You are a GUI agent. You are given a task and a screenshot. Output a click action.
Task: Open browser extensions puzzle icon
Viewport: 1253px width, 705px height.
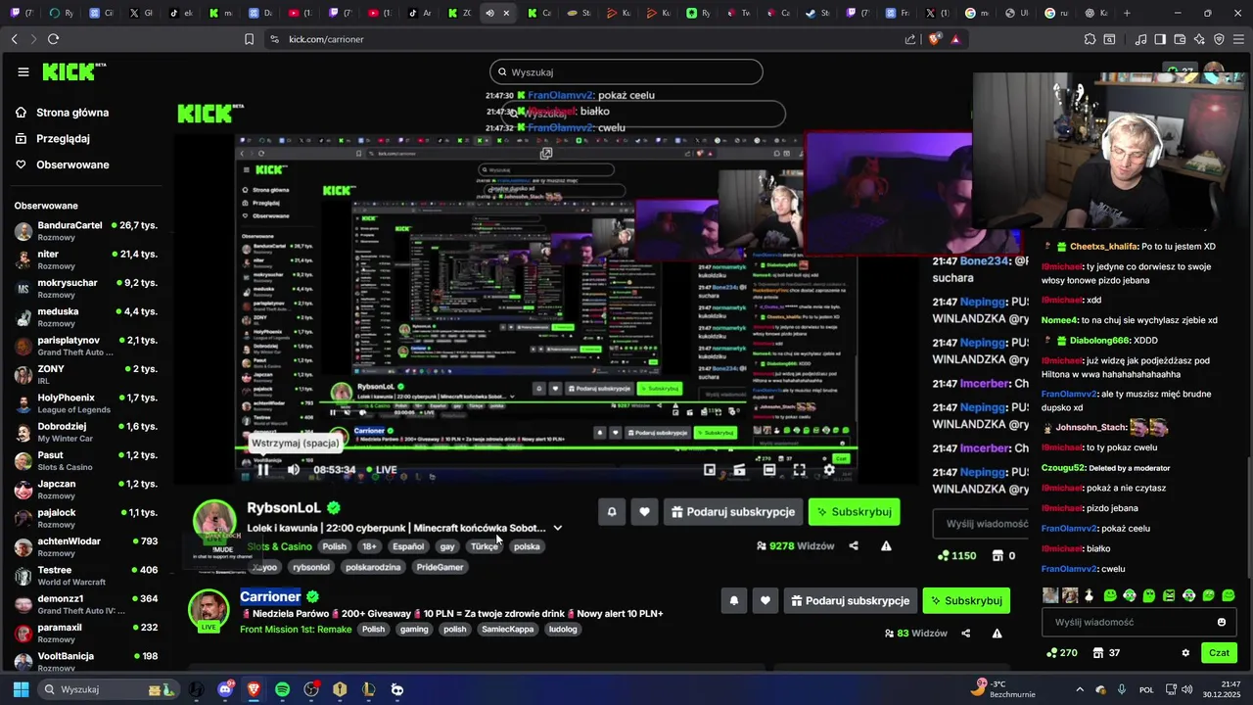(1090, 39)
